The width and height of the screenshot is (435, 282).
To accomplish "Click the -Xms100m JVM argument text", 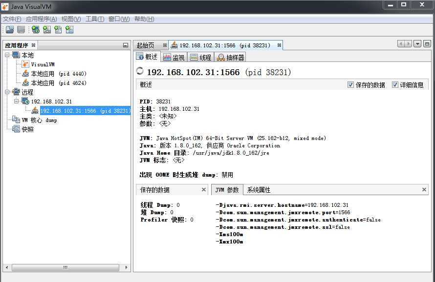I will click(x=229, y=234).
